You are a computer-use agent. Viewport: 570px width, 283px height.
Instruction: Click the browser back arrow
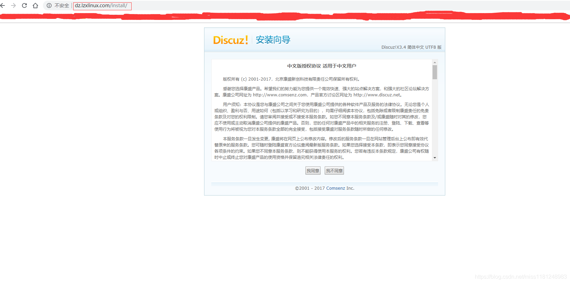(x=3, y=5)
